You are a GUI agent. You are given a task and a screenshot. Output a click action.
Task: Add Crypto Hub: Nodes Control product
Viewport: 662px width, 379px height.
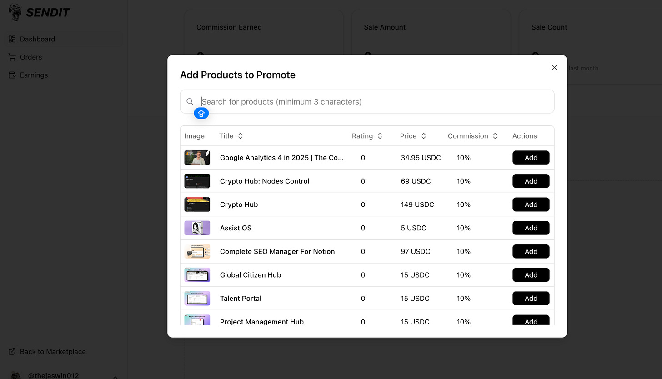pos(531,181)
